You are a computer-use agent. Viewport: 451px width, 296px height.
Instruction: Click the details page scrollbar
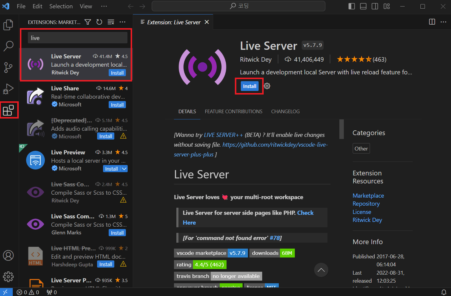tap(341, 129)
